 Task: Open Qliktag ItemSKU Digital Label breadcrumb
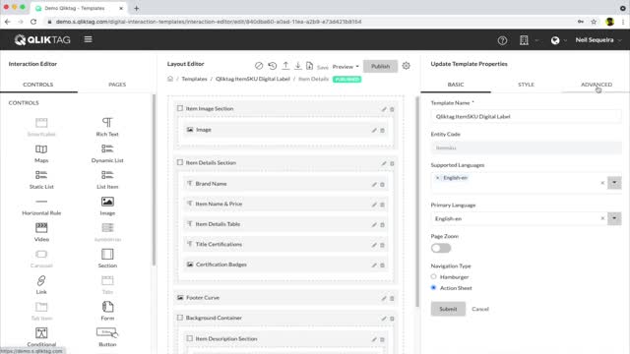click(253, 79)
